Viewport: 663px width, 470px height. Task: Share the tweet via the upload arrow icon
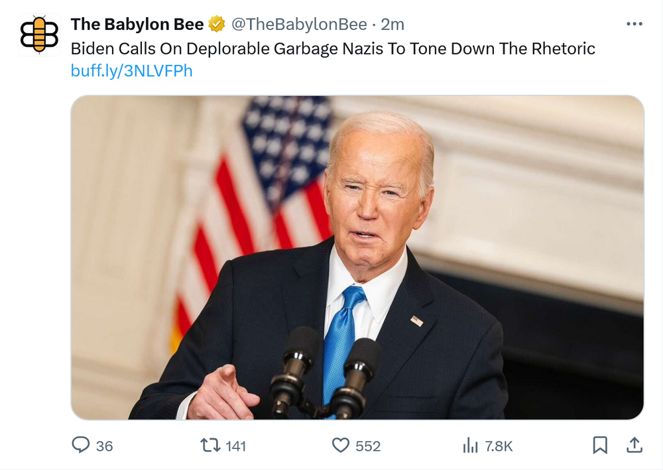634,445
